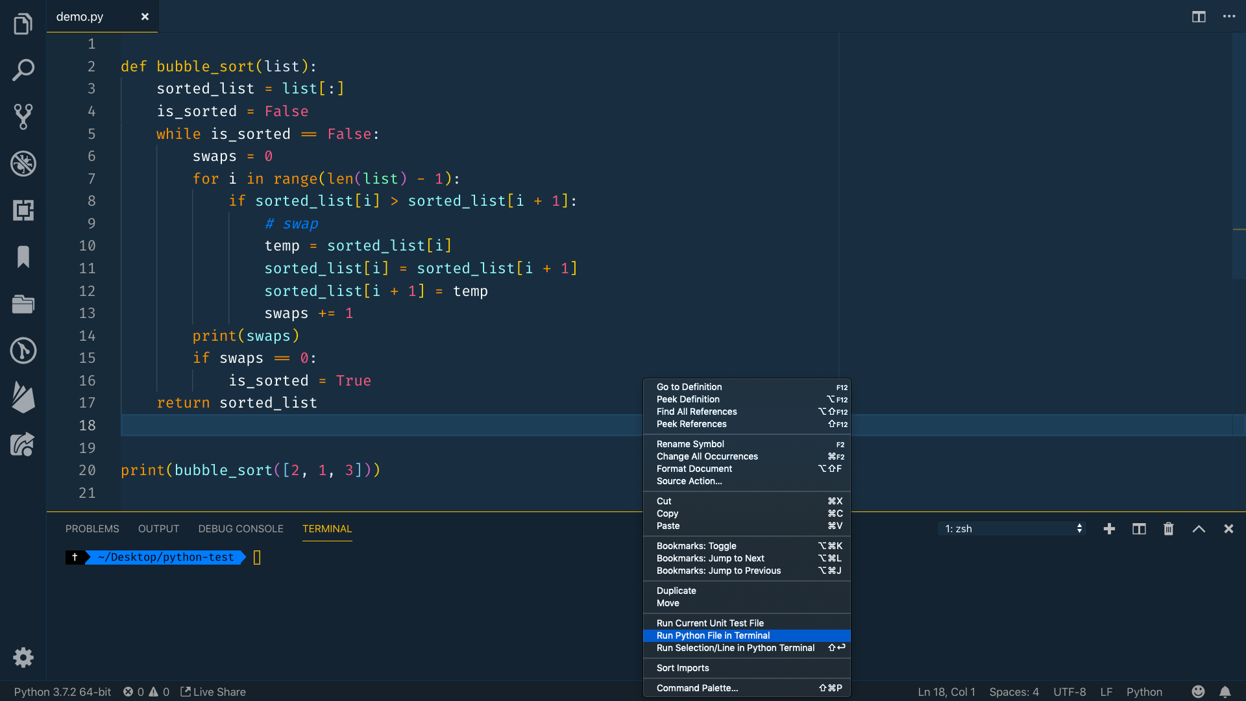Open the notifications bell
Image resolution: width=1246 pixels, height=701 pixels.
click(x=1226, y=692)
